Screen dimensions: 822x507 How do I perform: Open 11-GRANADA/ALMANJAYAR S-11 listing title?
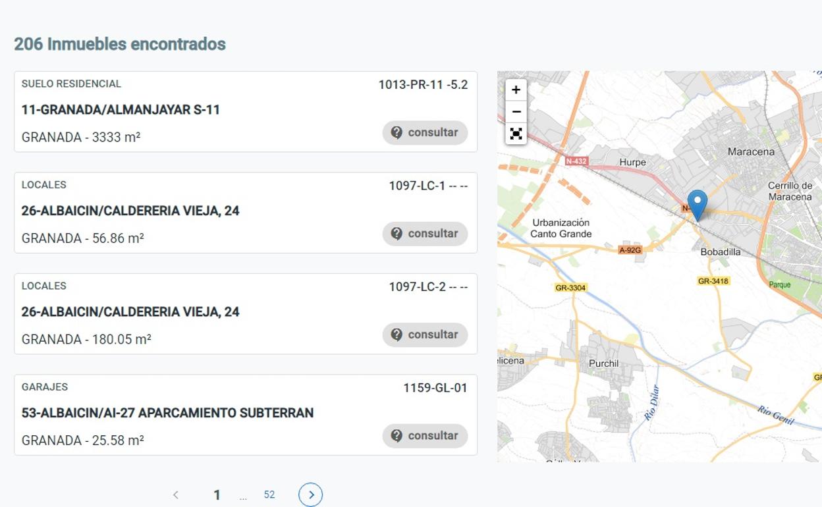(121, 110)
